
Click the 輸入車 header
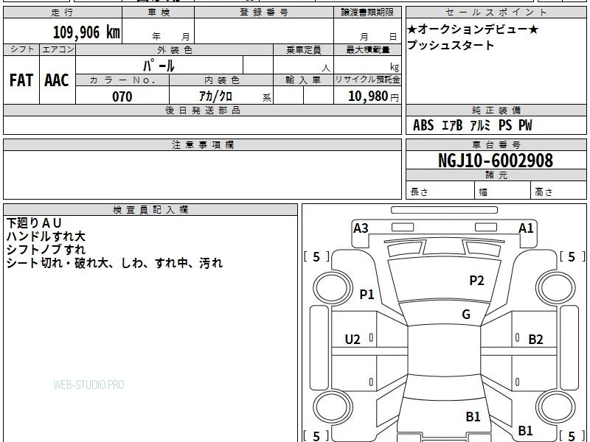[303, 80]
